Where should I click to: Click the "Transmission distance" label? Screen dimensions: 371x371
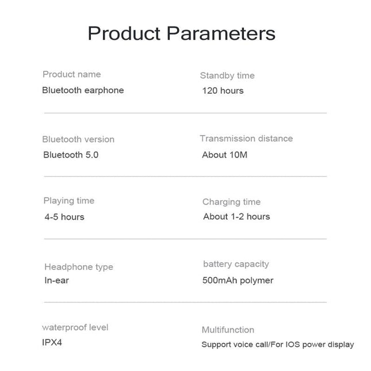(246, 139)
